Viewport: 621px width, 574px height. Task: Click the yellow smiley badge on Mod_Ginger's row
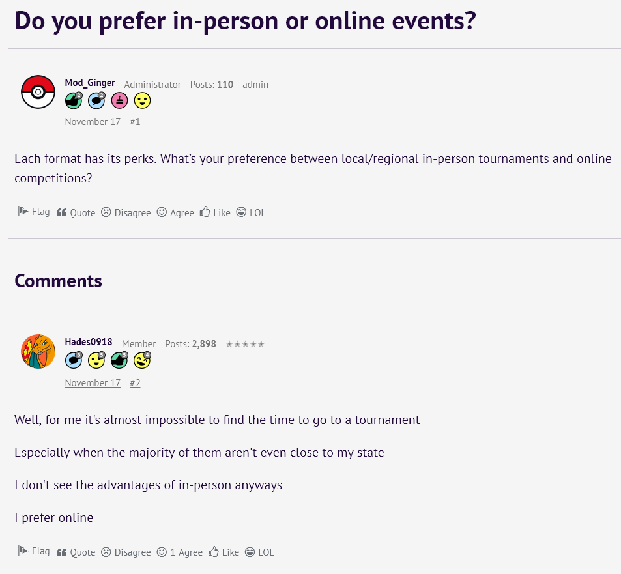[142, 100]
